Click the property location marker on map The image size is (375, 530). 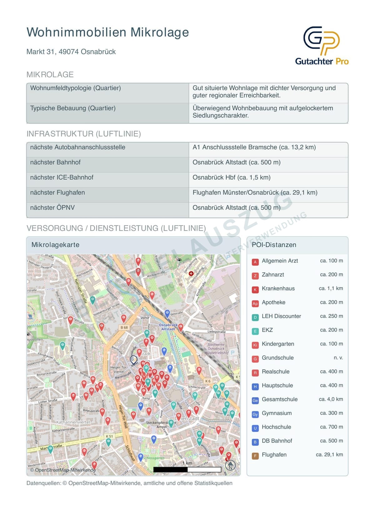[133, 360]
